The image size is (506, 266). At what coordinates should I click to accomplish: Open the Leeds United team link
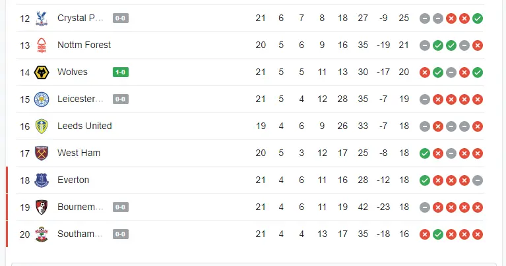click(84, 126)
